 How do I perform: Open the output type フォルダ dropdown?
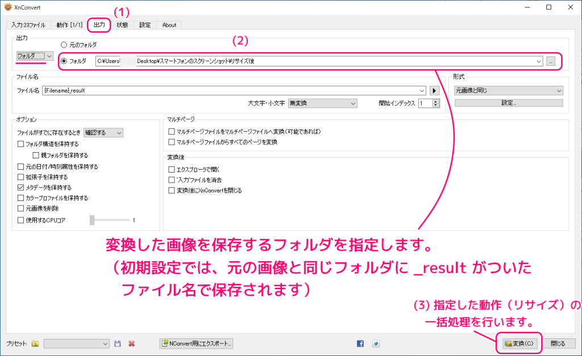[35, 56]
